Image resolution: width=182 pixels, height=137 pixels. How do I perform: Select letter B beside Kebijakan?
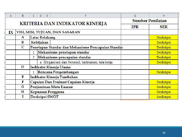coord(23,42)
